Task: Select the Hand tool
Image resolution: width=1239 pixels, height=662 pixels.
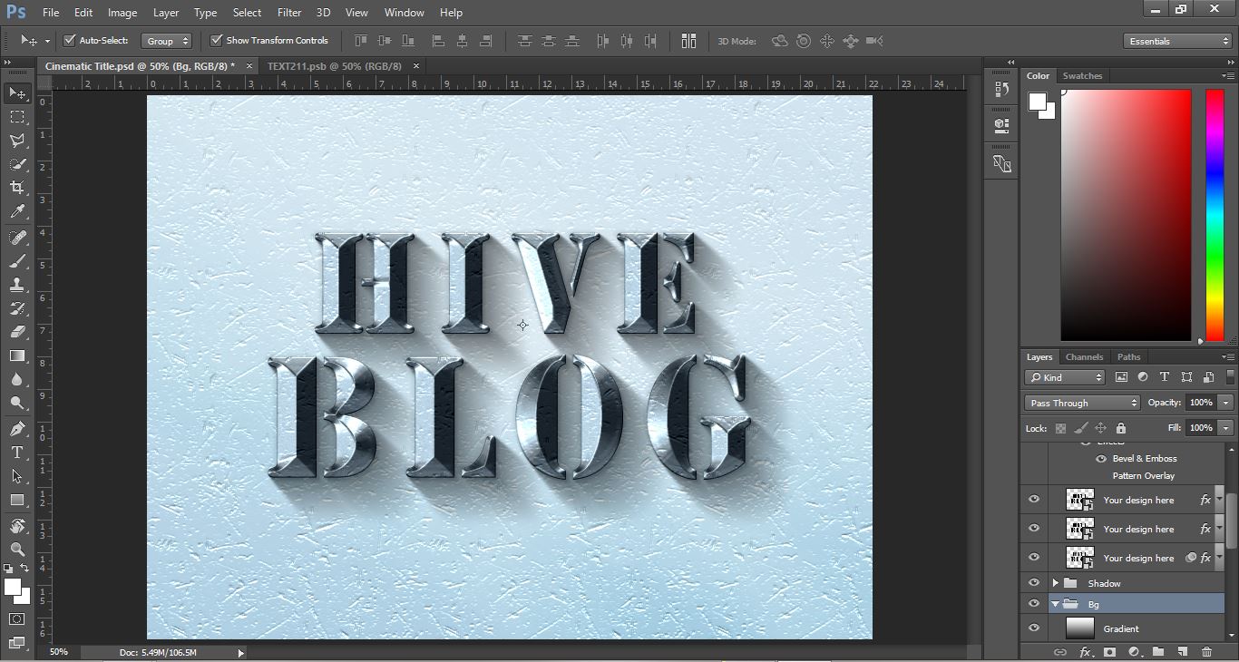Action: (x=17, y=526)
